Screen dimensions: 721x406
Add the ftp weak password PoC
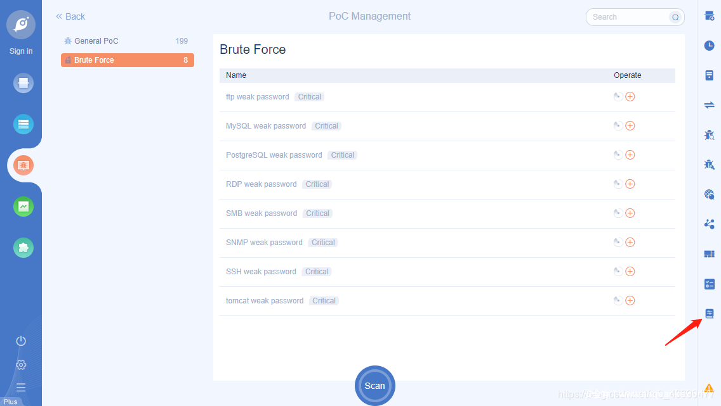click(x=630, y=97)
